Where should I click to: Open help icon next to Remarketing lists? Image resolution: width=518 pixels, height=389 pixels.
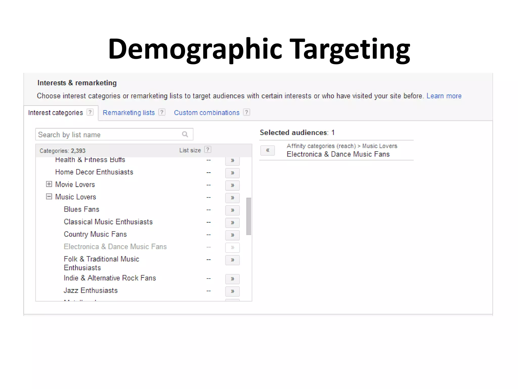[162, 112]
